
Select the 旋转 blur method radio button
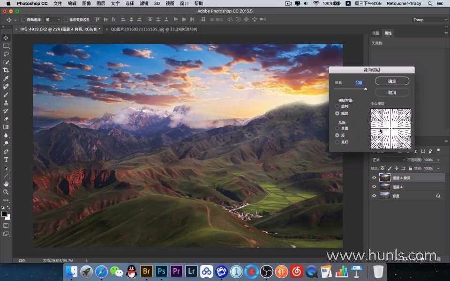coord(337,106)
